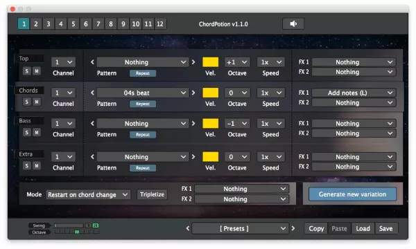Click the Chords row yellow velocity swatch
Viewport: 416px width, 249px height.
tap(211, 93)
